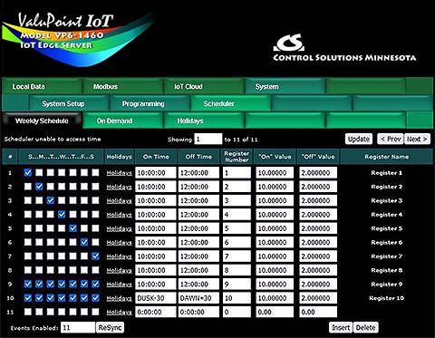Uncheck Monday checkbox in row 2
The height and width of the screenshot is (338, 435).
[x=39, y=187]
